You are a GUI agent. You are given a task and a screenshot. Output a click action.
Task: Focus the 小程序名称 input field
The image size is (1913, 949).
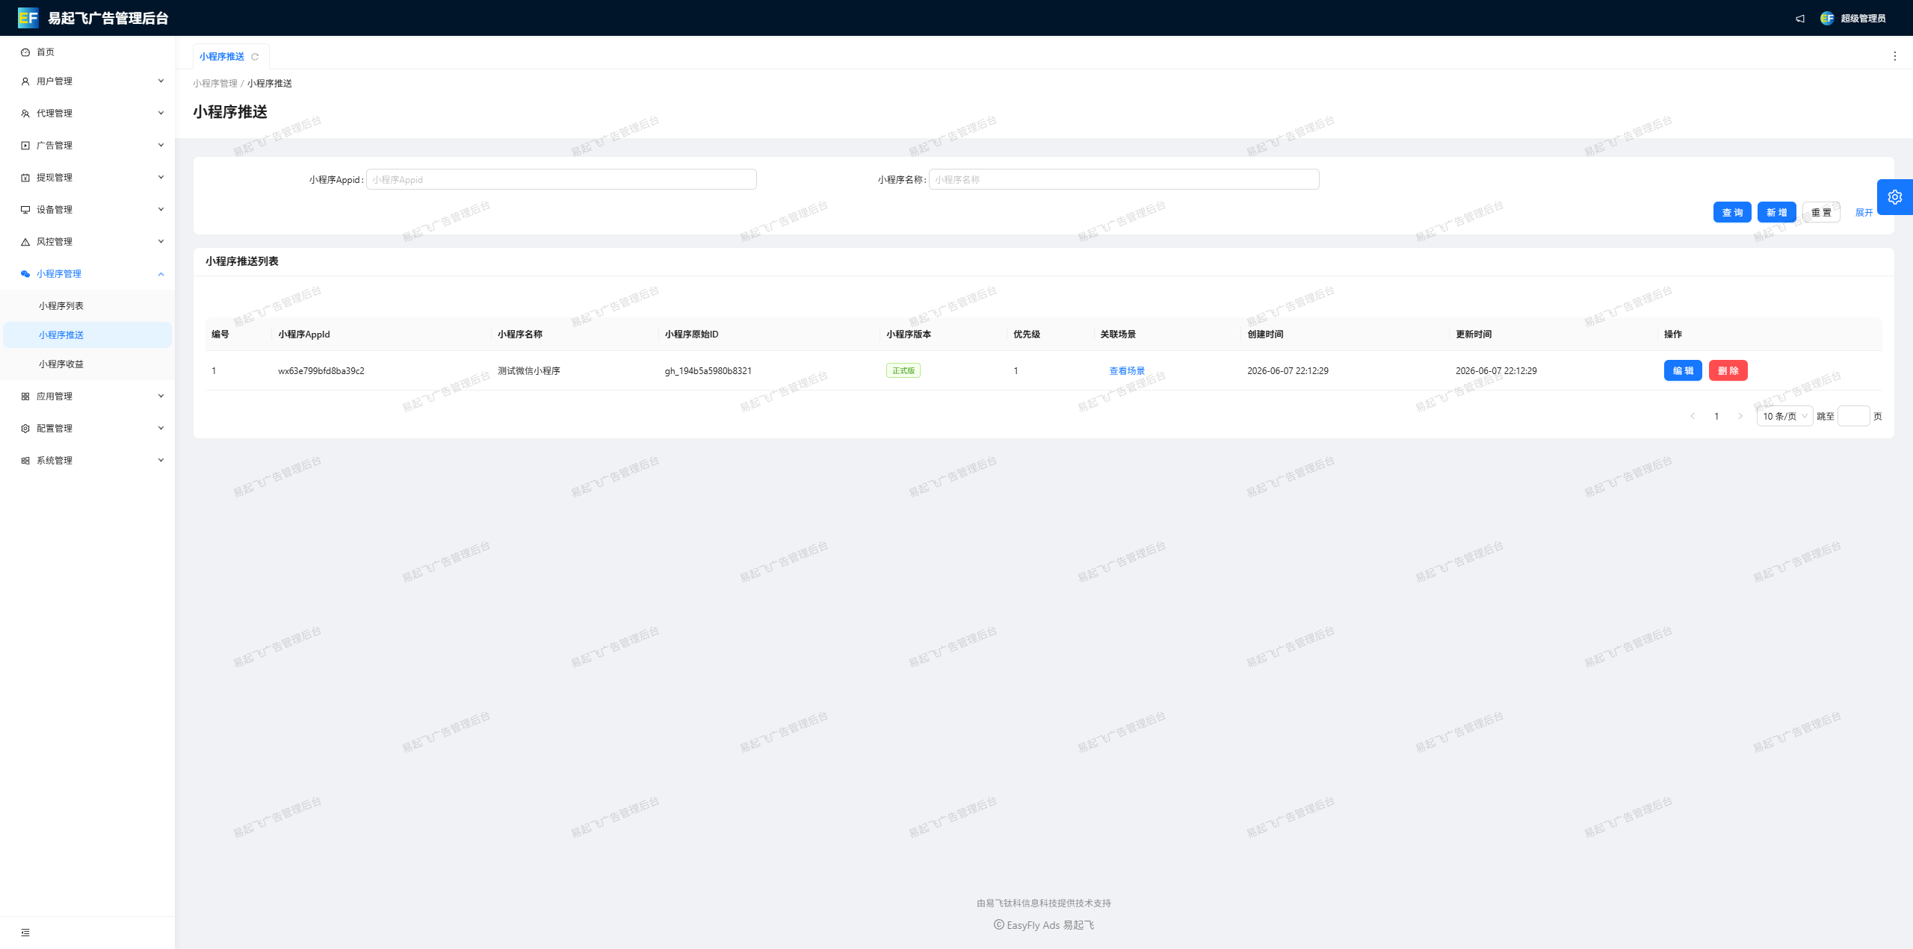tap(1124, 180)
